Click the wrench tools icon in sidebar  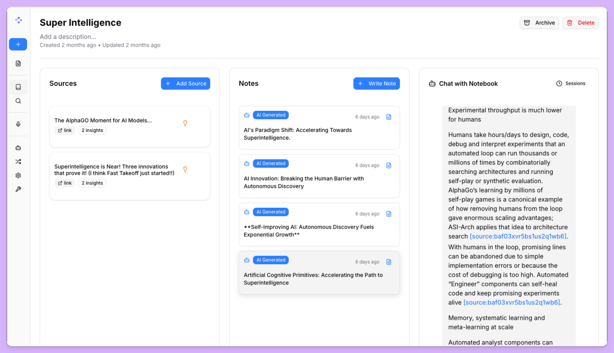point(18,189)
